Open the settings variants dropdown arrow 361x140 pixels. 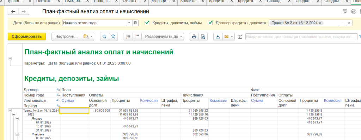[92, 36]
